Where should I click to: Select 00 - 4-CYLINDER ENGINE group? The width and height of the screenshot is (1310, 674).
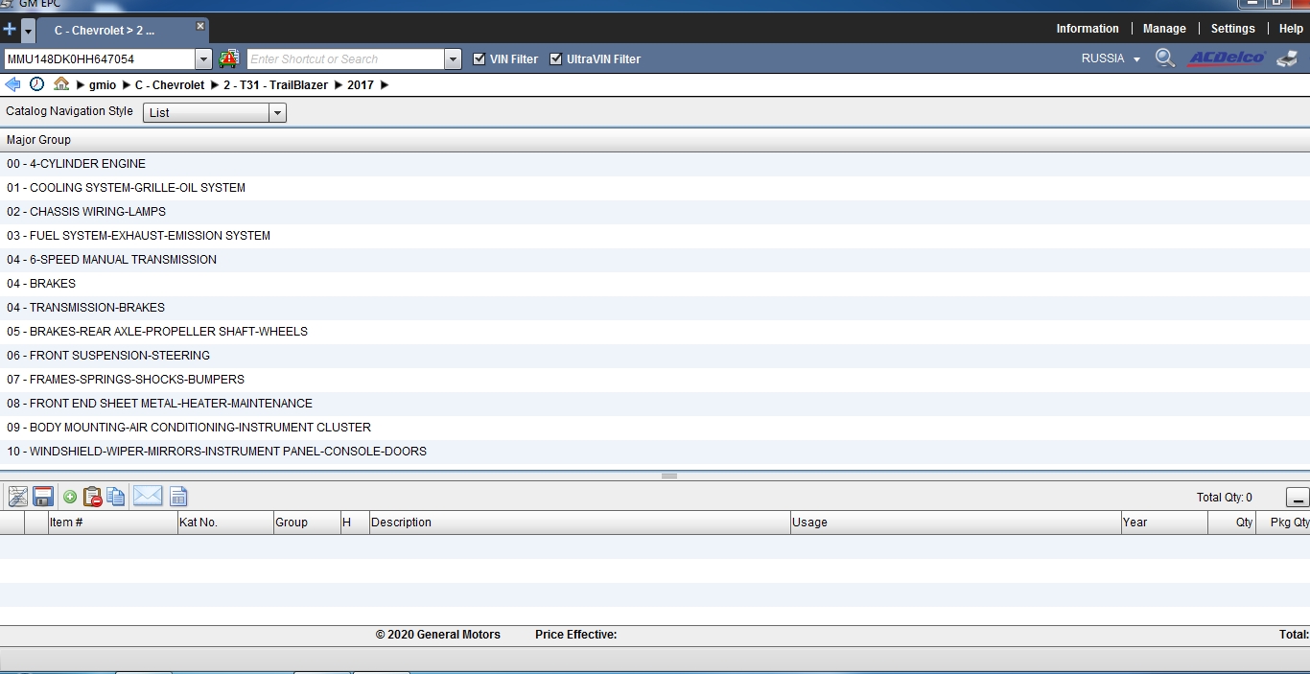(655, 164)
